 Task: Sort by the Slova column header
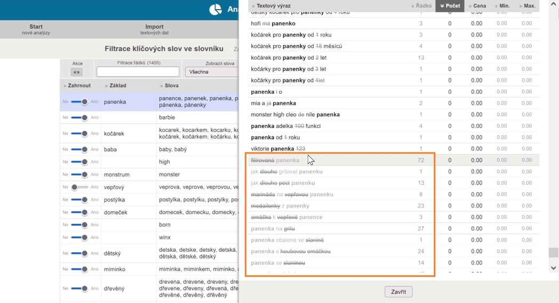169,85
